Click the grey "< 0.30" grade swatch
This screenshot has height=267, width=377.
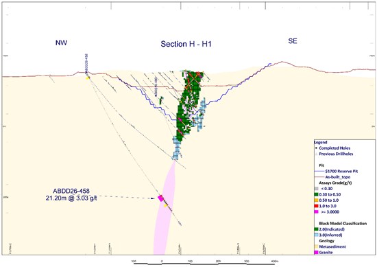(317, 189)
